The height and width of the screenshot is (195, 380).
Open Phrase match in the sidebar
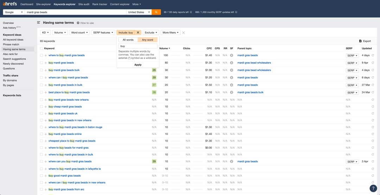coord(11,45)
